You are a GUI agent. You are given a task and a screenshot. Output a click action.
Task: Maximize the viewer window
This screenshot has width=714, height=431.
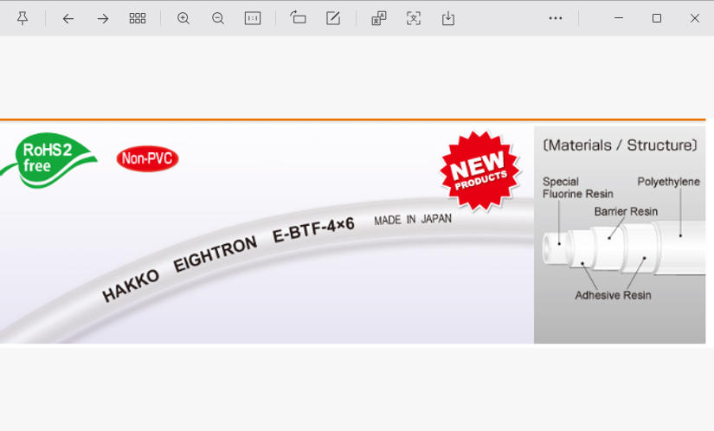(x=657, y=18)
